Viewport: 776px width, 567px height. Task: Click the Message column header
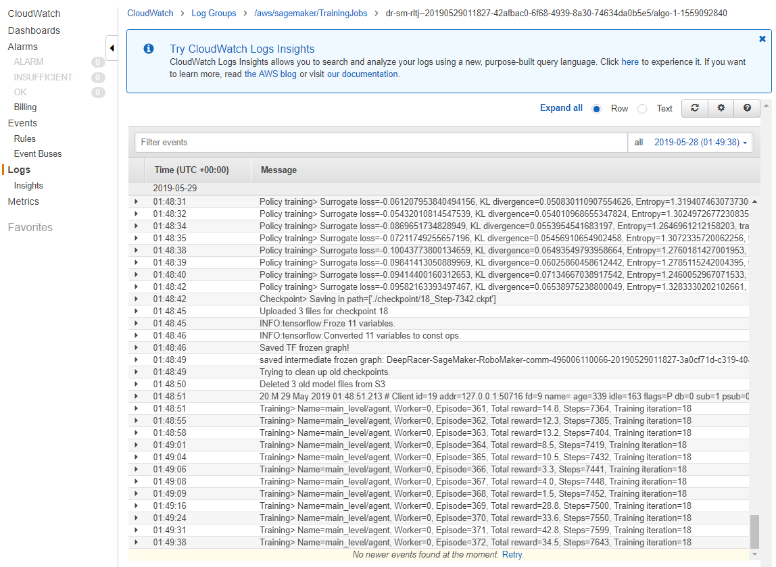pos(278,170)
